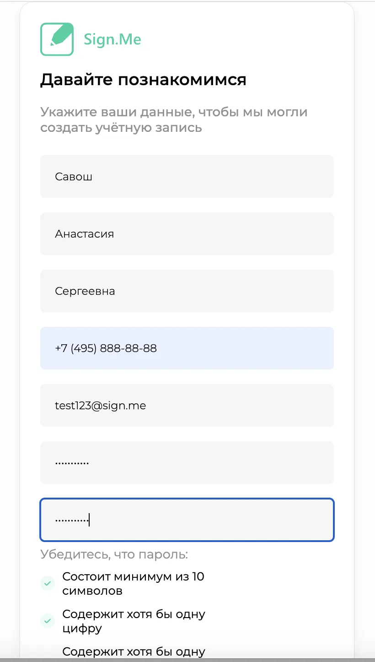The height and width of the screenshot is (662, 375).
Task: Click the partially visible third password rule
Action: (134, 651)
